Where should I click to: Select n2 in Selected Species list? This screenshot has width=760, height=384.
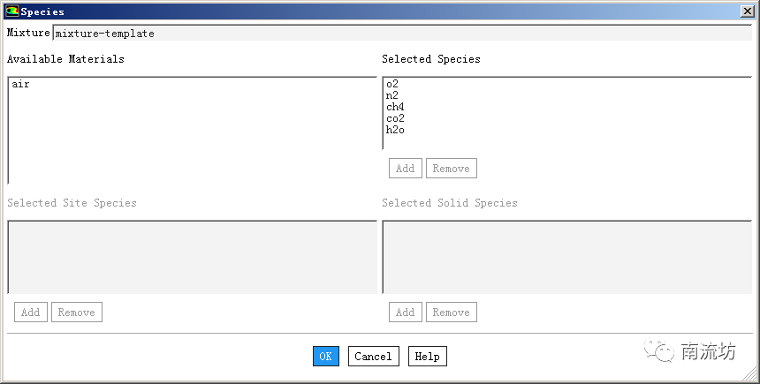click(392, 96)
